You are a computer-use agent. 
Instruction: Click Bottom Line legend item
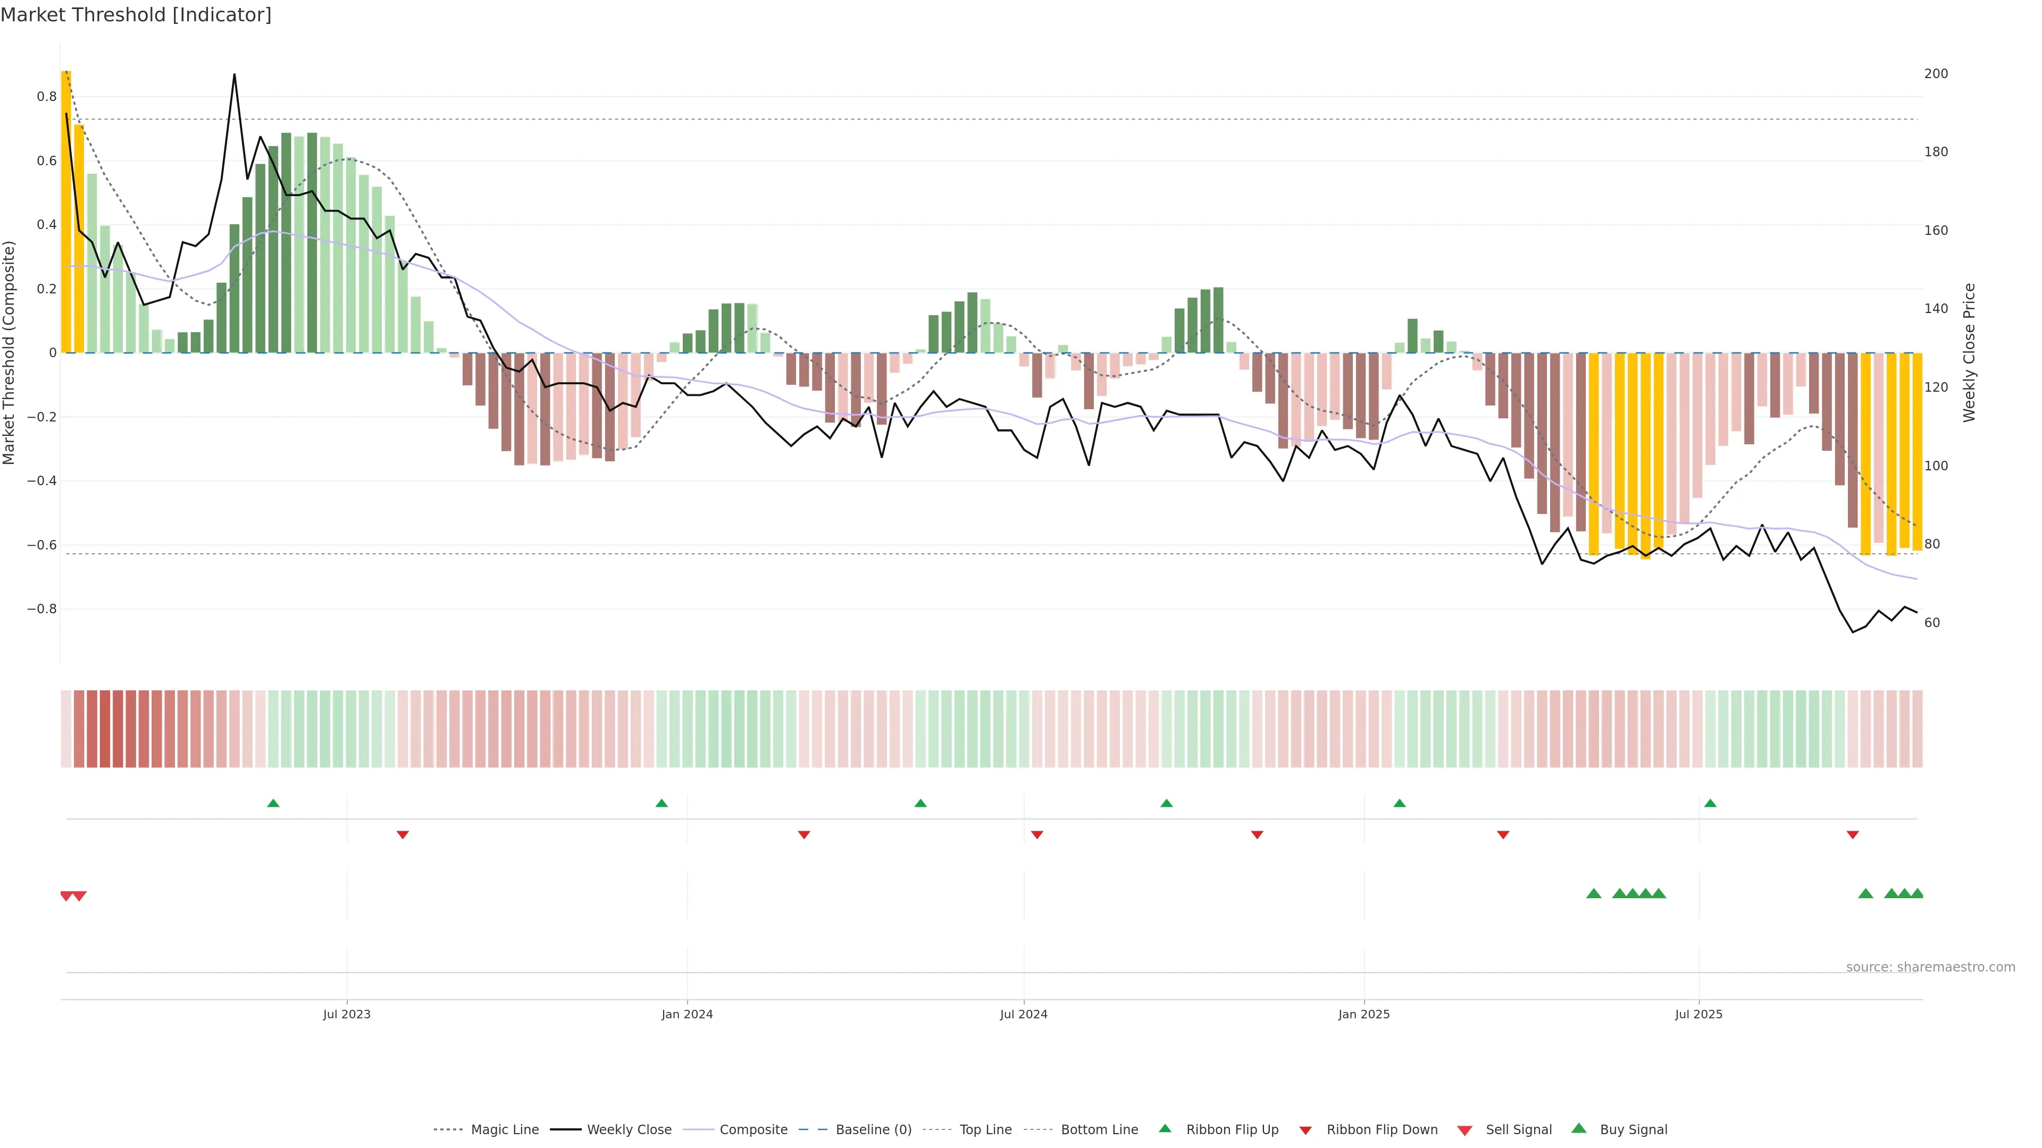pos(1099,1130)
